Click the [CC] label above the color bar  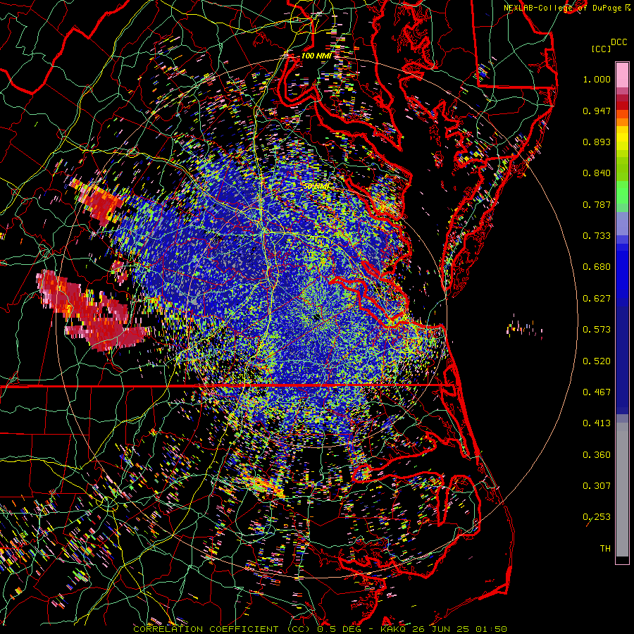coord(601,49)
